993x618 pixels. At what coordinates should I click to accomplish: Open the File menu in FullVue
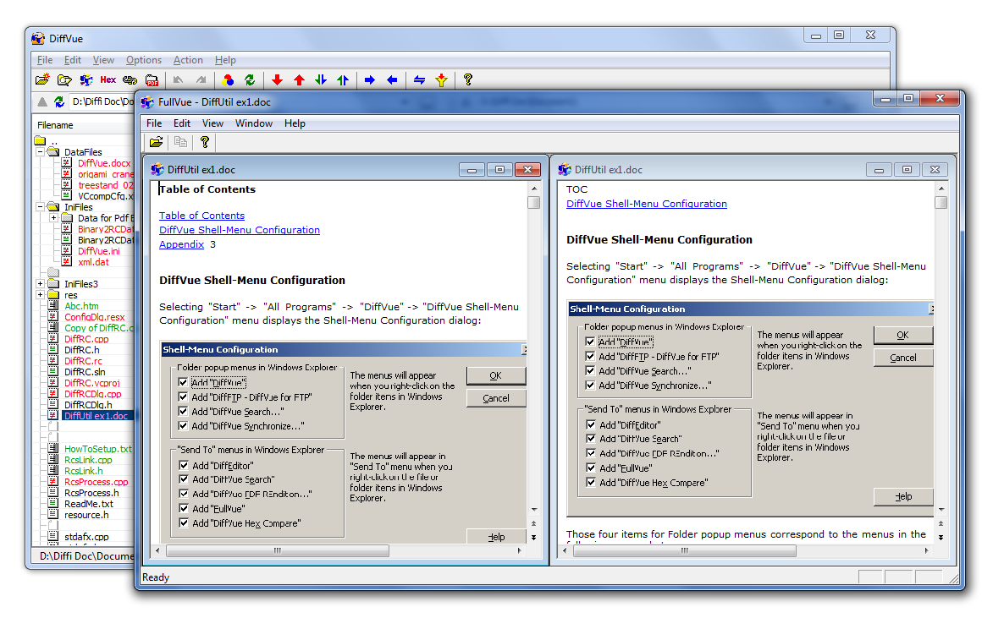click(x=154, y=123)
